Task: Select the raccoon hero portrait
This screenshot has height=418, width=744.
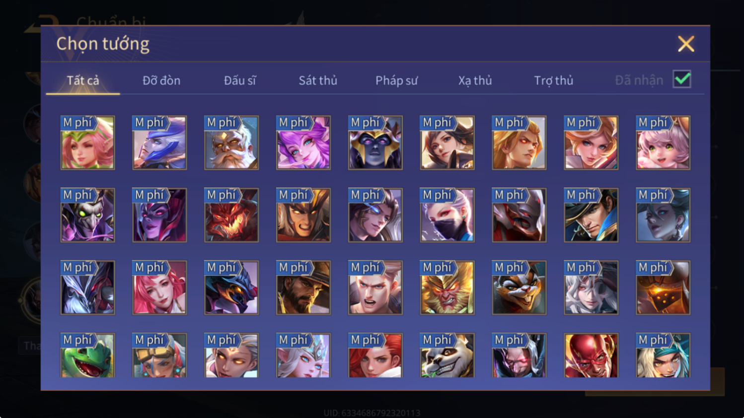Action: 519,288
